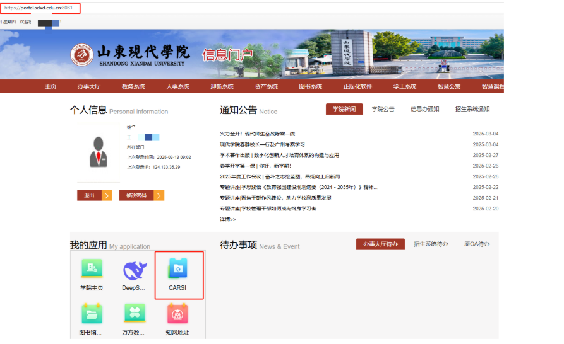Click the browser address bar URL
The image size is (564, 344).
[39, 8]
